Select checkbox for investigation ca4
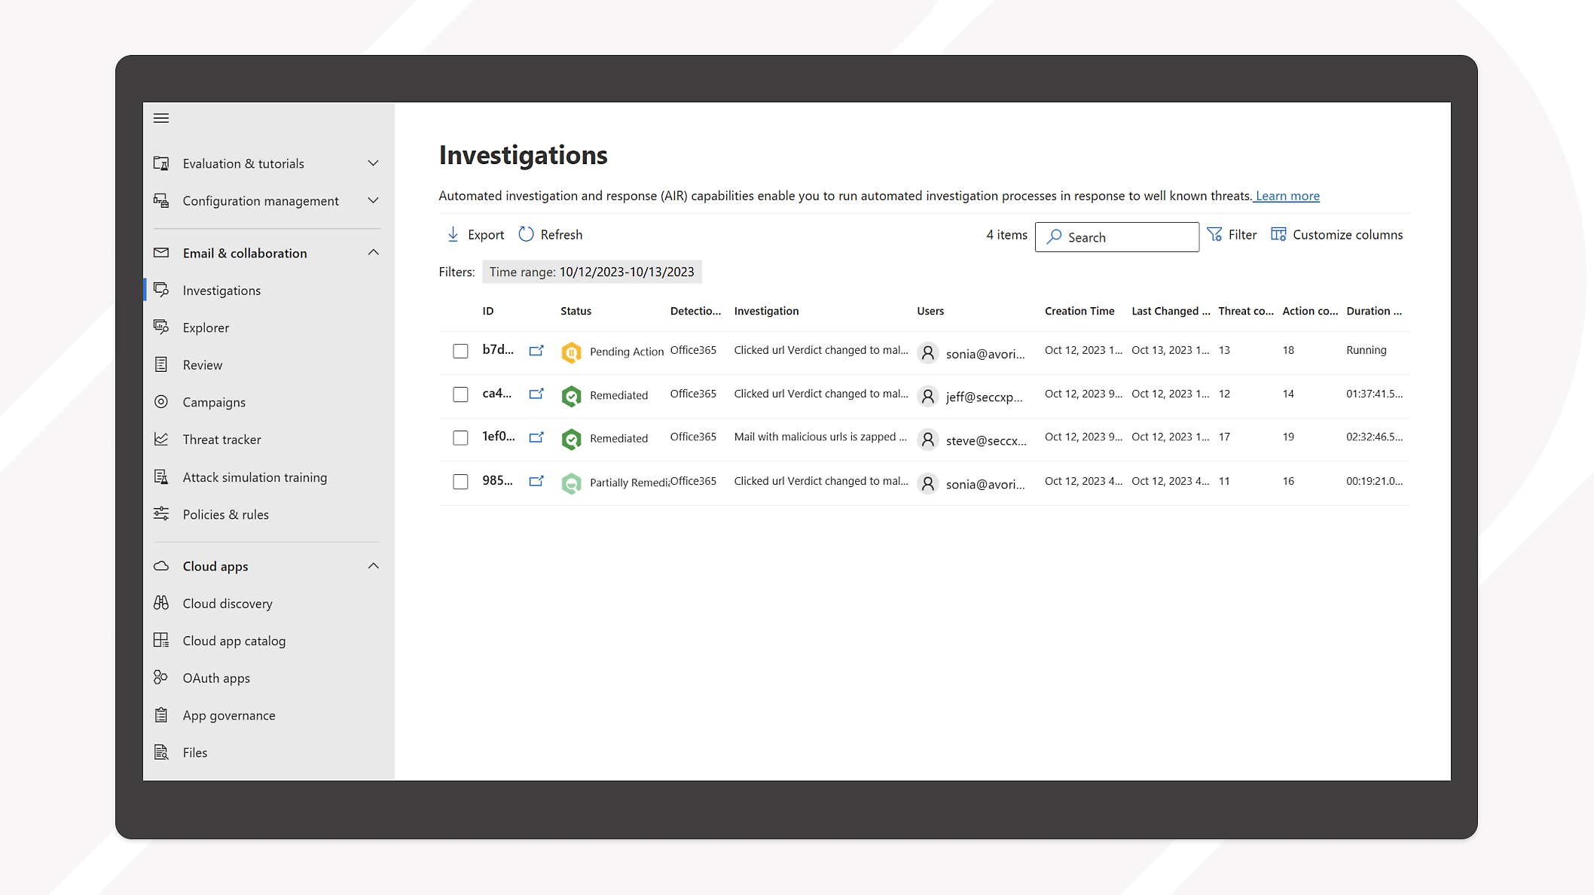The height and width of the screenshot is (895, 1594). [460, 394]
